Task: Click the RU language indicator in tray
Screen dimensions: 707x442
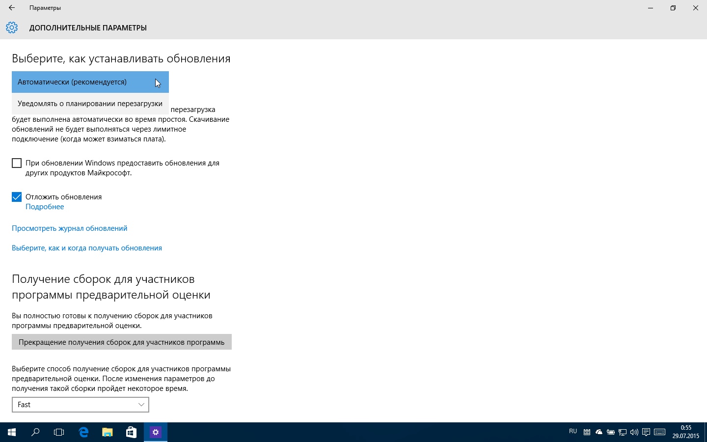Action: [x=573, y=432]
